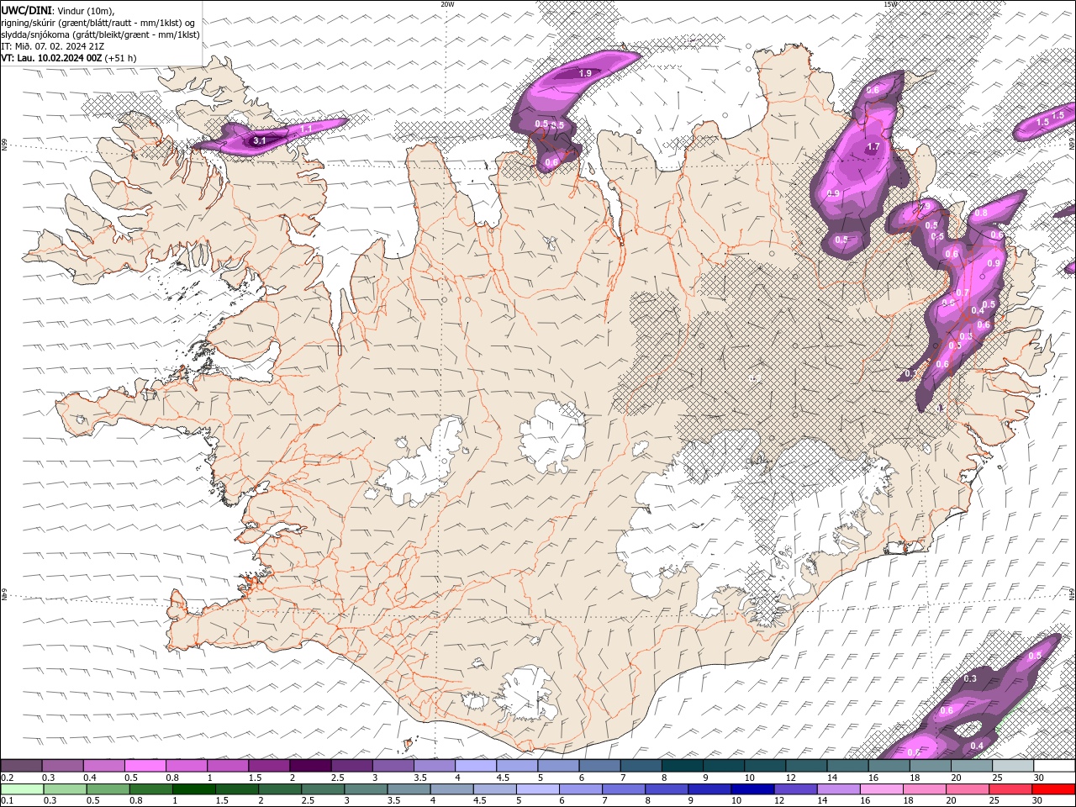The width and height of the screenshot is (1076, 807).
Task: Select the snow legend swatch for 0.2
Action: pyautogui.click(x=21, y=766)
